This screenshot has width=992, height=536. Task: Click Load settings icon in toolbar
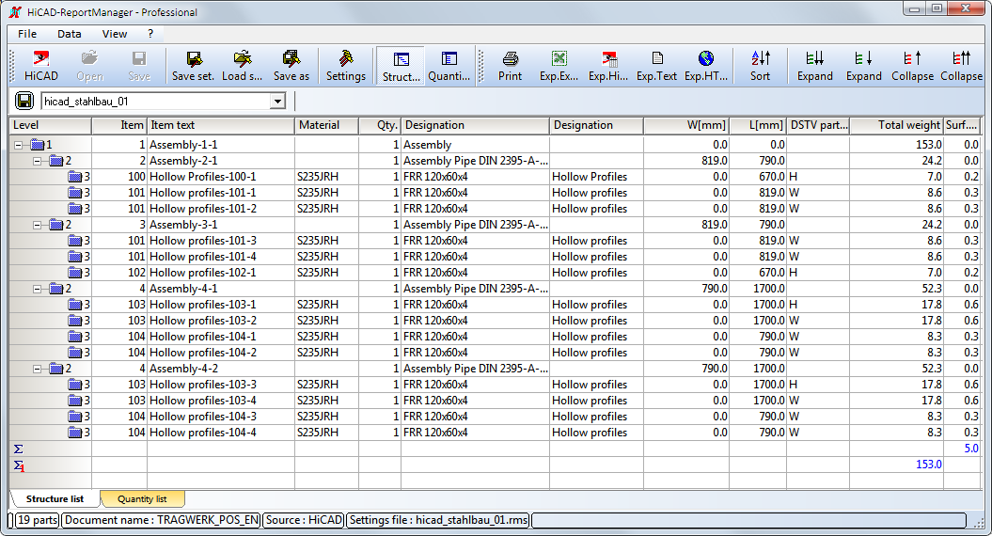[x=242, y=66]
